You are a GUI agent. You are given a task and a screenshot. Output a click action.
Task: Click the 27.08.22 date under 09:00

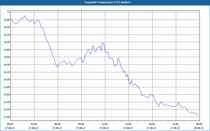(81, 128)
